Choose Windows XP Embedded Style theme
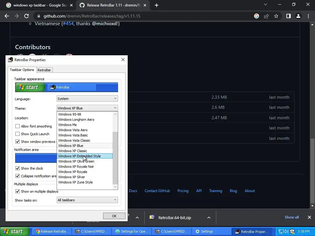The width and height of the screenshot is (315, 236). 85,156
